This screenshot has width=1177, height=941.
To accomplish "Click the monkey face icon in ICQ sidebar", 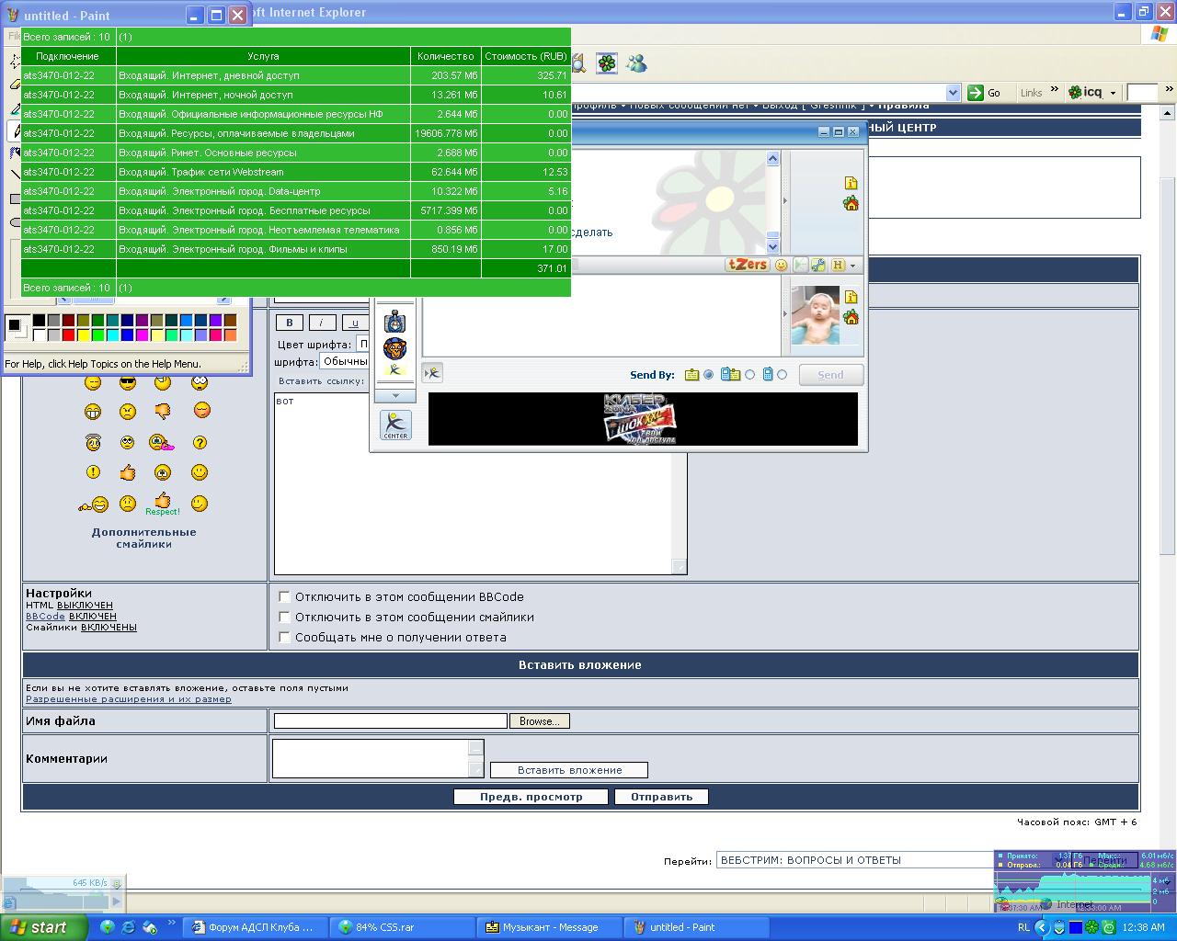I will (x=395, y=348).
